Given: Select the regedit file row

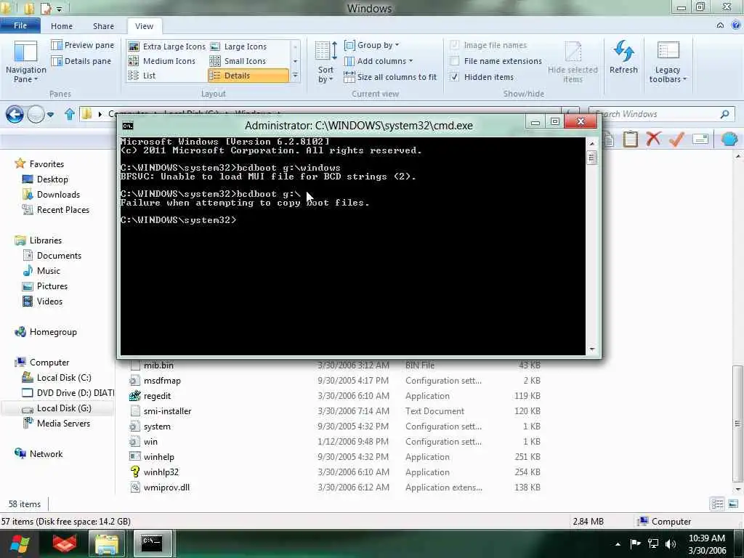Looking at the screenshot, I should tap(334, 396).
